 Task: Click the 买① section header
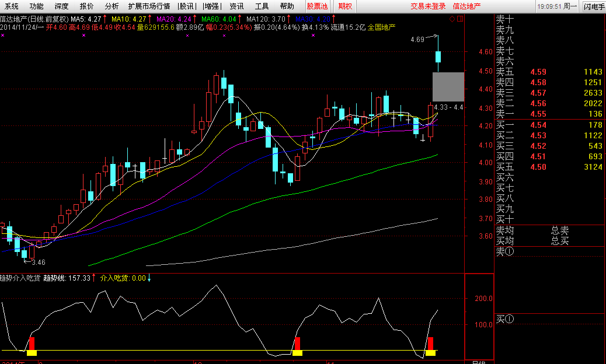[505, 319]
